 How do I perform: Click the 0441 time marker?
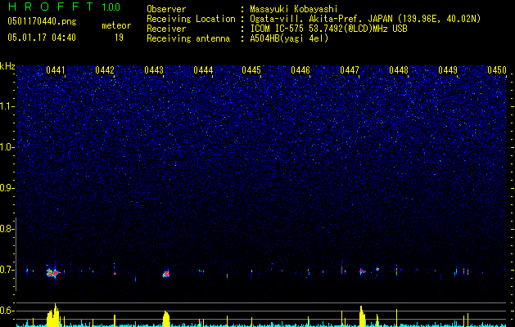tap(56, 71)
